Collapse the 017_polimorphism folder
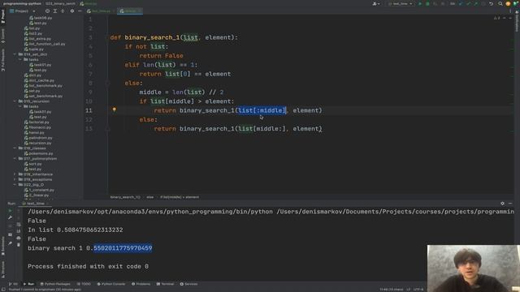Viewport: 520px width, 292px height. (15, 159)
